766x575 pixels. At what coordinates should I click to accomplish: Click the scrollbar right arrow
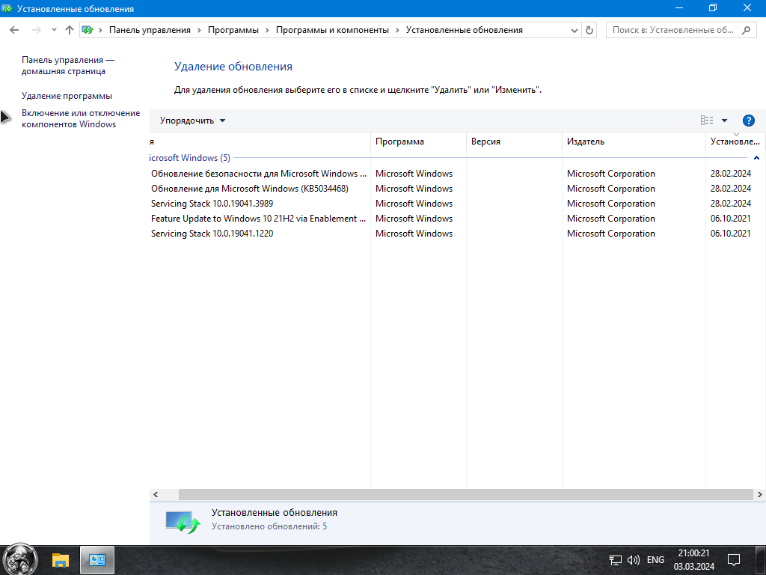[x=760, y=494]
